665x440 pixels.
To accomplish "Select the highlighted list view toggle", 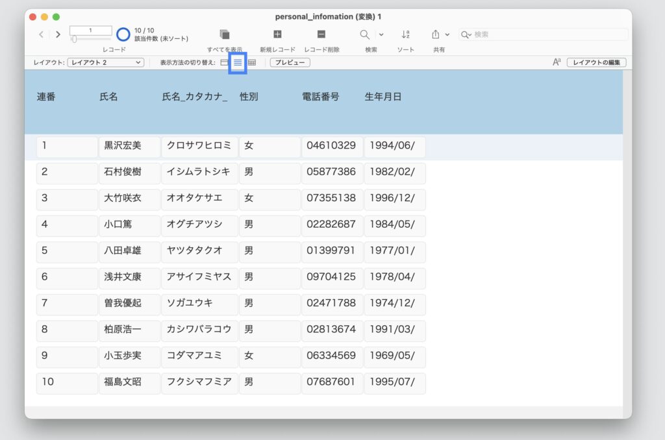I will pyautogui.click(x=238, y=62).
